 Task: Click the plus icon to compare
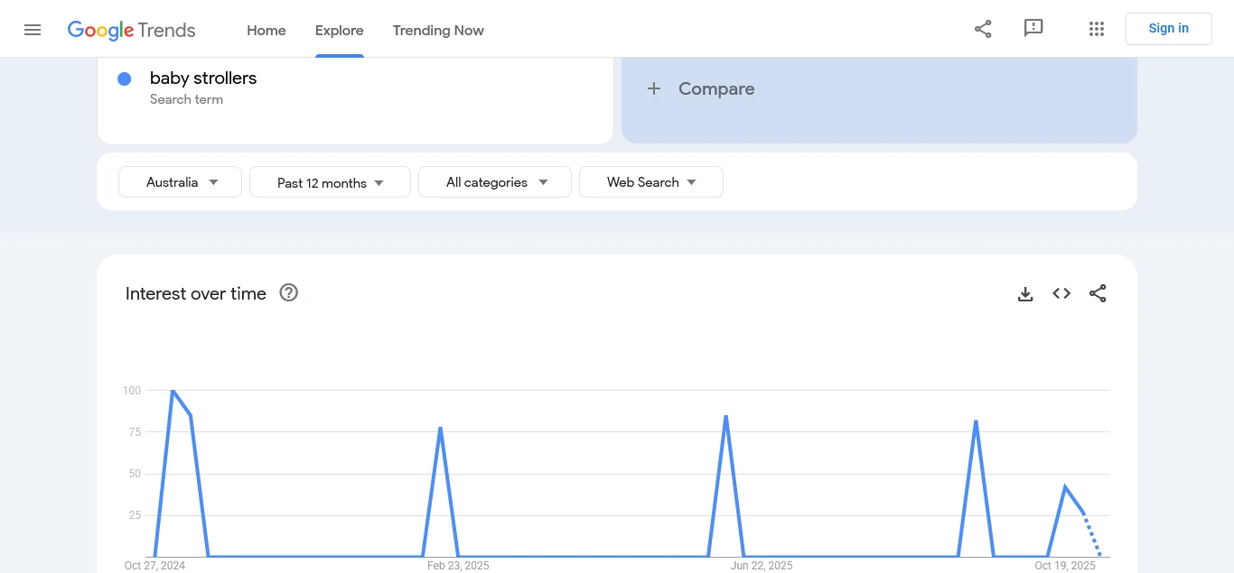point(654,88)
